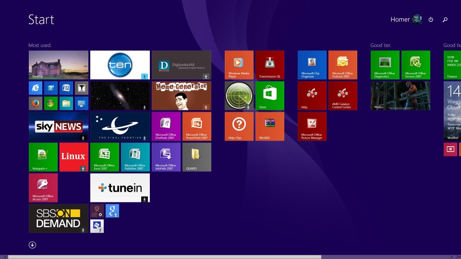Image resolution: width=461 pixels, height=259 pixels.
Task: Show all apps with down arrow
Action: click(32, 245)
